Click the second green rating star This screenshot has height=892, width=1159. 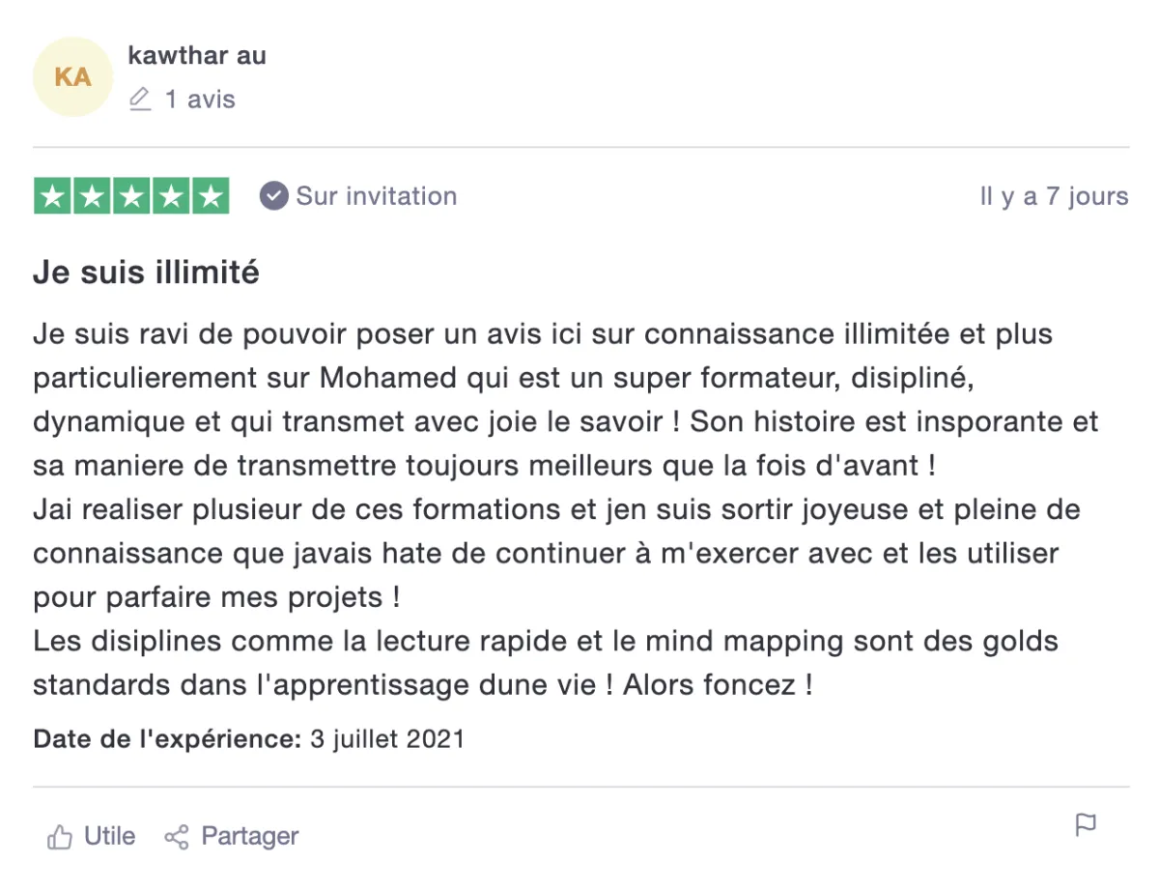[x=92, y=196]
